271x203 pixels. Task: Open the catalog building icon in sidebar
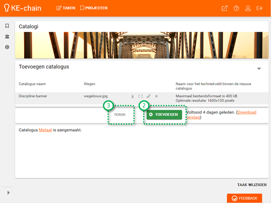[7, 36]
